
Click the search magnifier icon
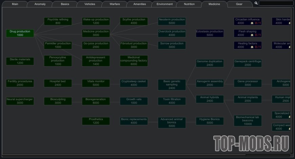pyautogui.click(x=256, y=3)
